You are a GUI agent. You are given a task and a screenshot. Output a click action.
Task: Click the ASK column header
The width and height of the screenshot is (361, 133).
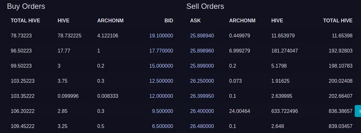coord(195,20)
